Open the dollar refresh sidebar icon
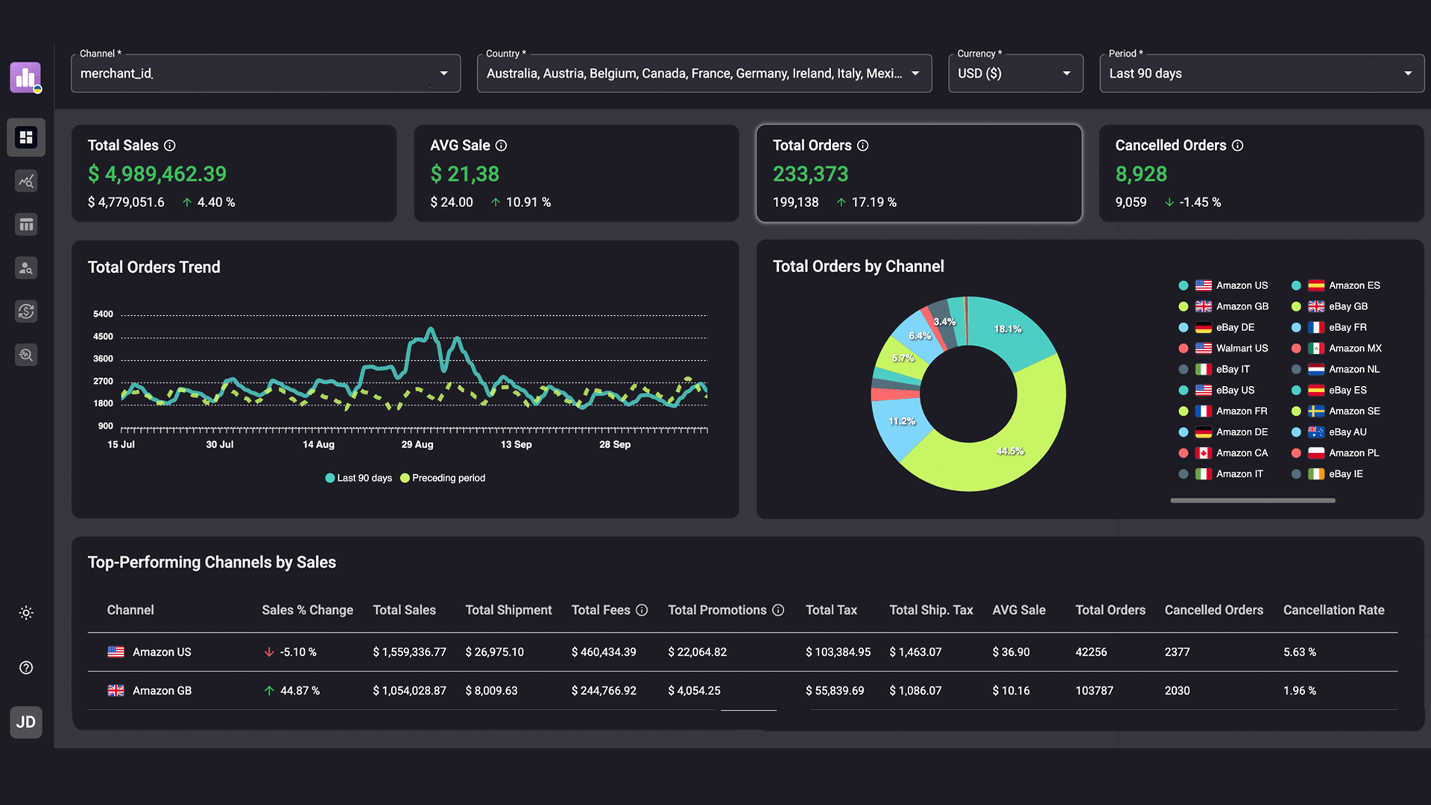The image size is (1431, 805). tap(26, 311)
